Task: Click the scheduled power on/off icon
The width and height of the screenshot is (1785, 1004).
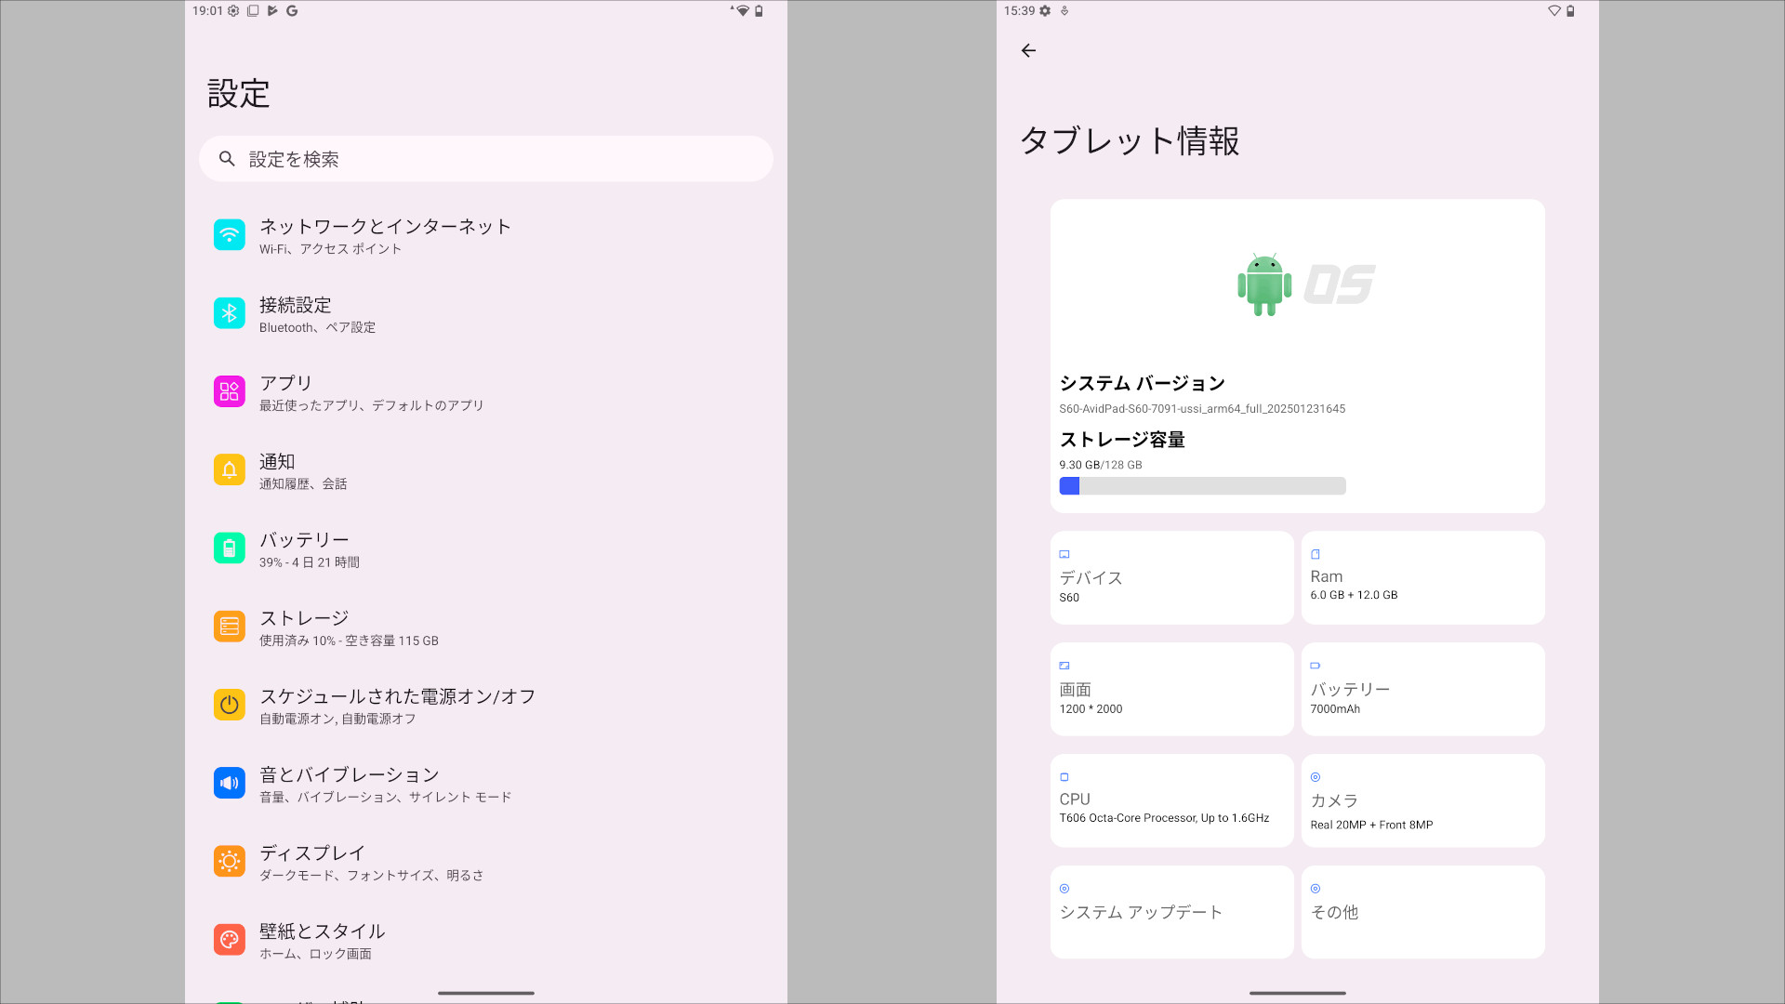Action: (229, 705)
